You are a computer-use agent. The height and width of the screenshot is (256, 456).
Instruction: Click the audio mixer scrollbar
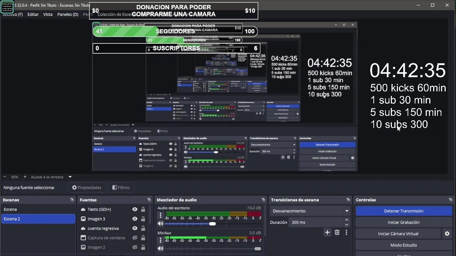tap(264, 220)
